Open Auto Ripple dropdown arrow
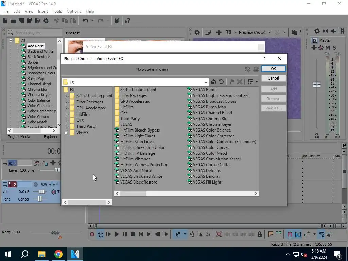Viewport: 348px width, 261px height. [x=314, y=234]
